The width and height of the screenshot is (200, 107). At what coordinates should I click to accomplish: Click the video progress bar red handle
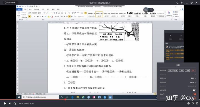[65, 99]
